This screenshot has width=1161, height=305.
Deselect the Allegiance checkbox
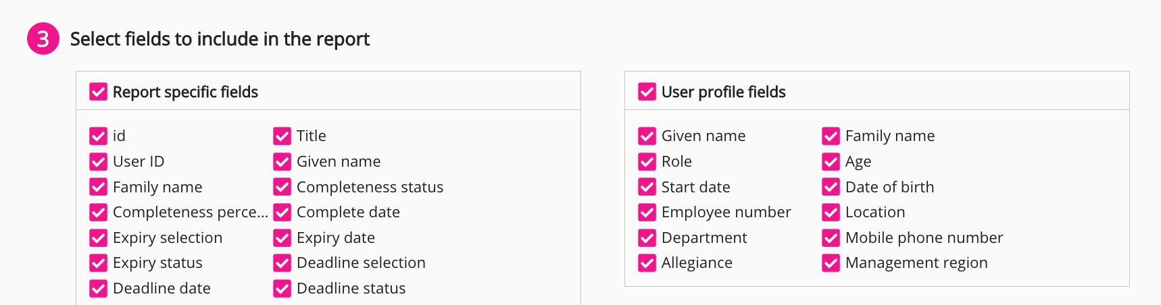click(x=647, y=263)
